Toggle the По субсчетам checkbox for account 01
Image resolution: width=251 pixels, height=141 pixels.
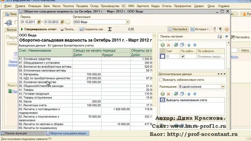[183, 56]
